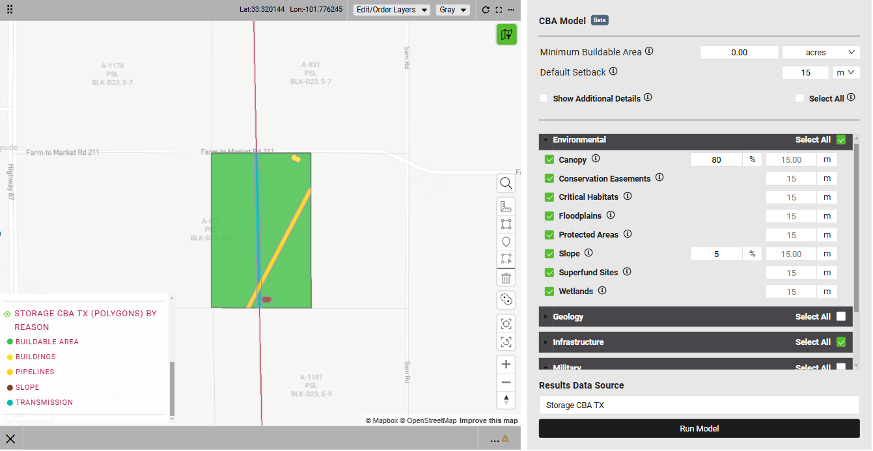Click the green map layers icon

506,34
